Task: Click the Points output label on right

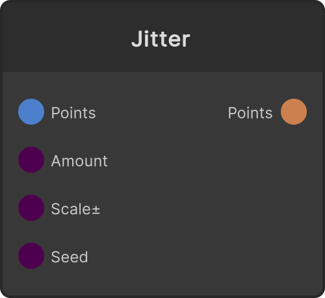Action: click(x=250, y=113)
